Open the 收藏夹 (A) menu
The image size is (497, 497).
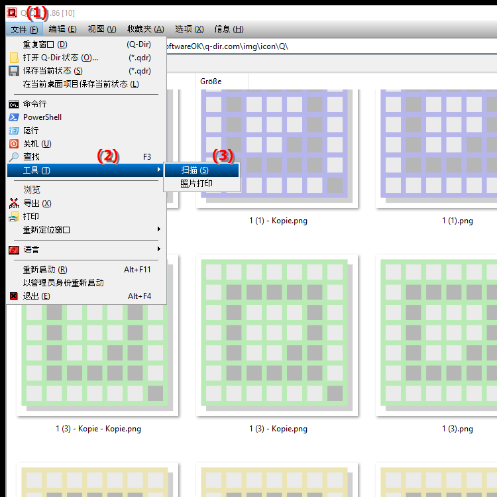[146, 29]
